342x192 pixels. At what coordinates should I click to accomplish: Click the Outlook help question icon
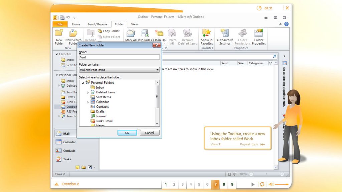tap(286, 24)
